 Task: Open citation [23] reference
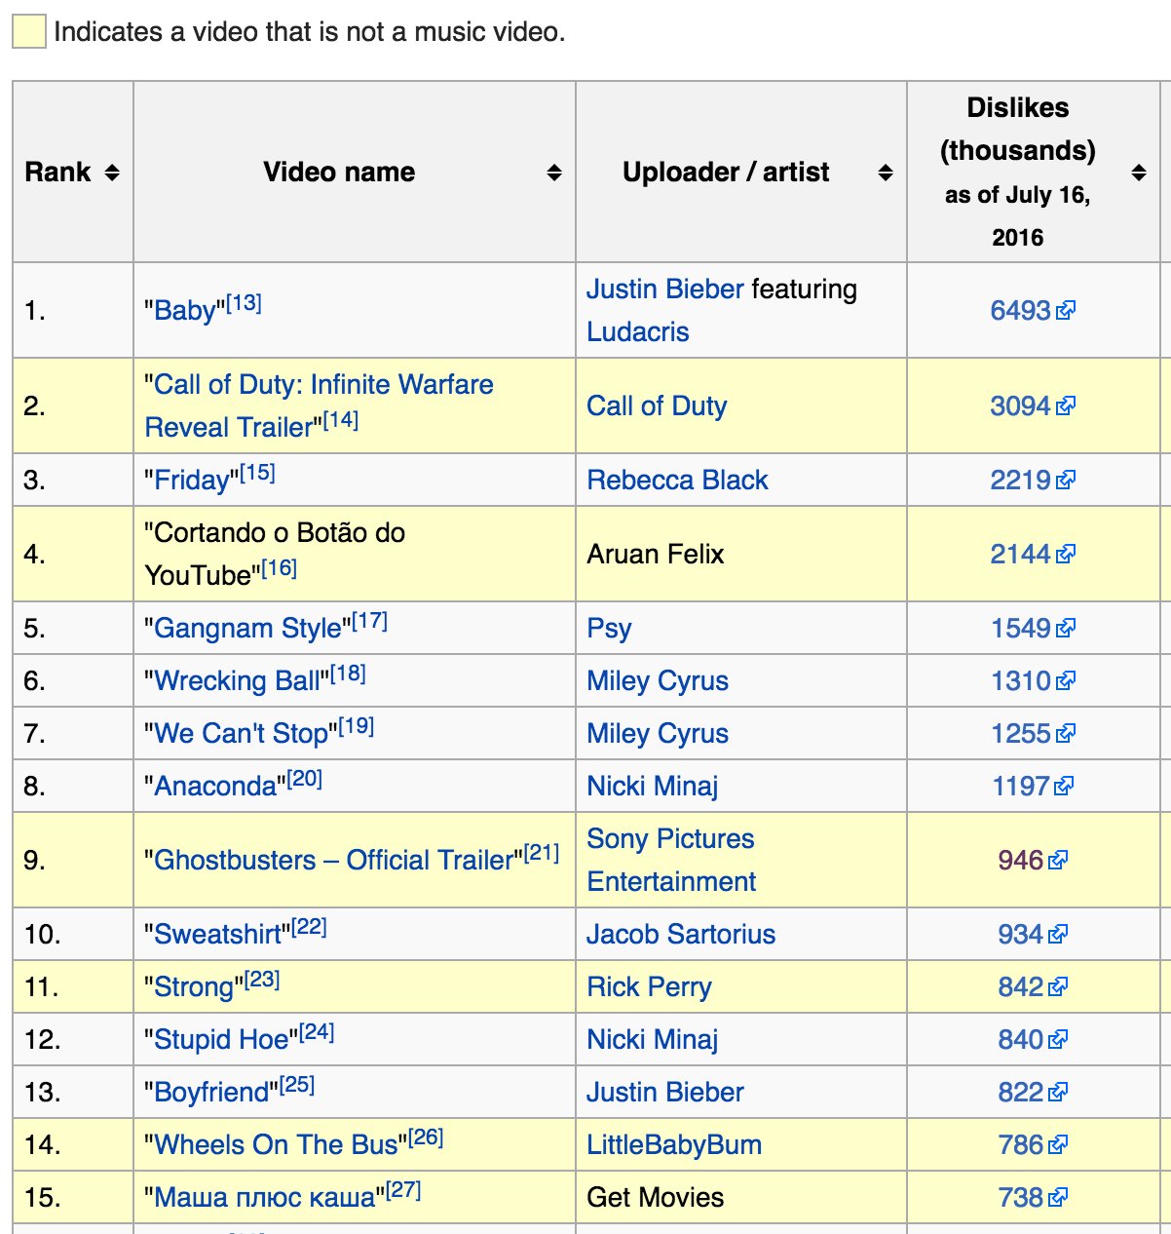point(263,980)
